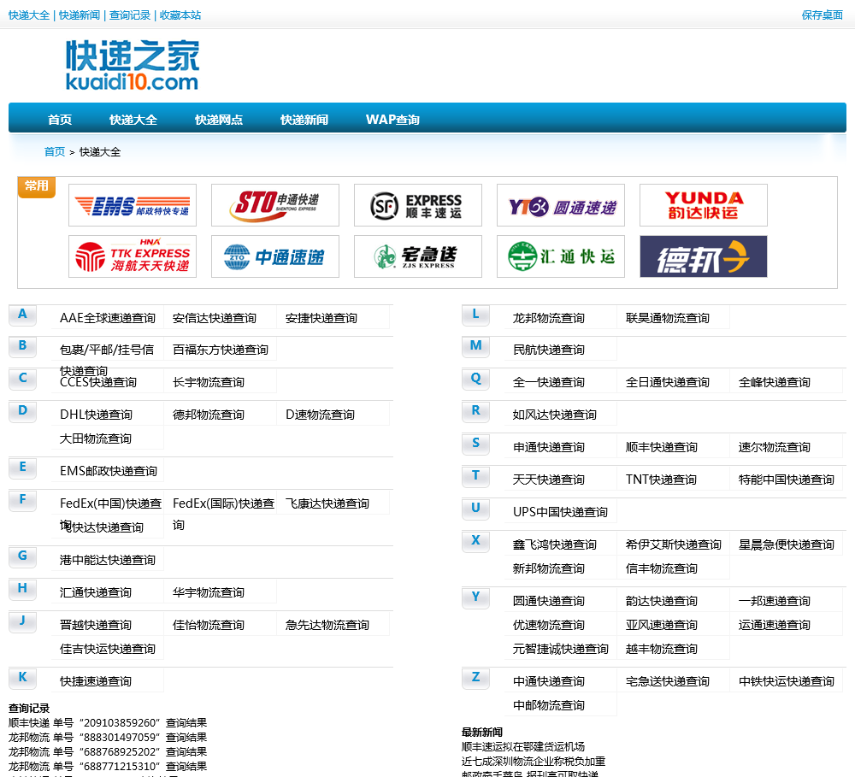Open 越丰物流查询 link
The image size is (855, 777).
click(662, 649)
